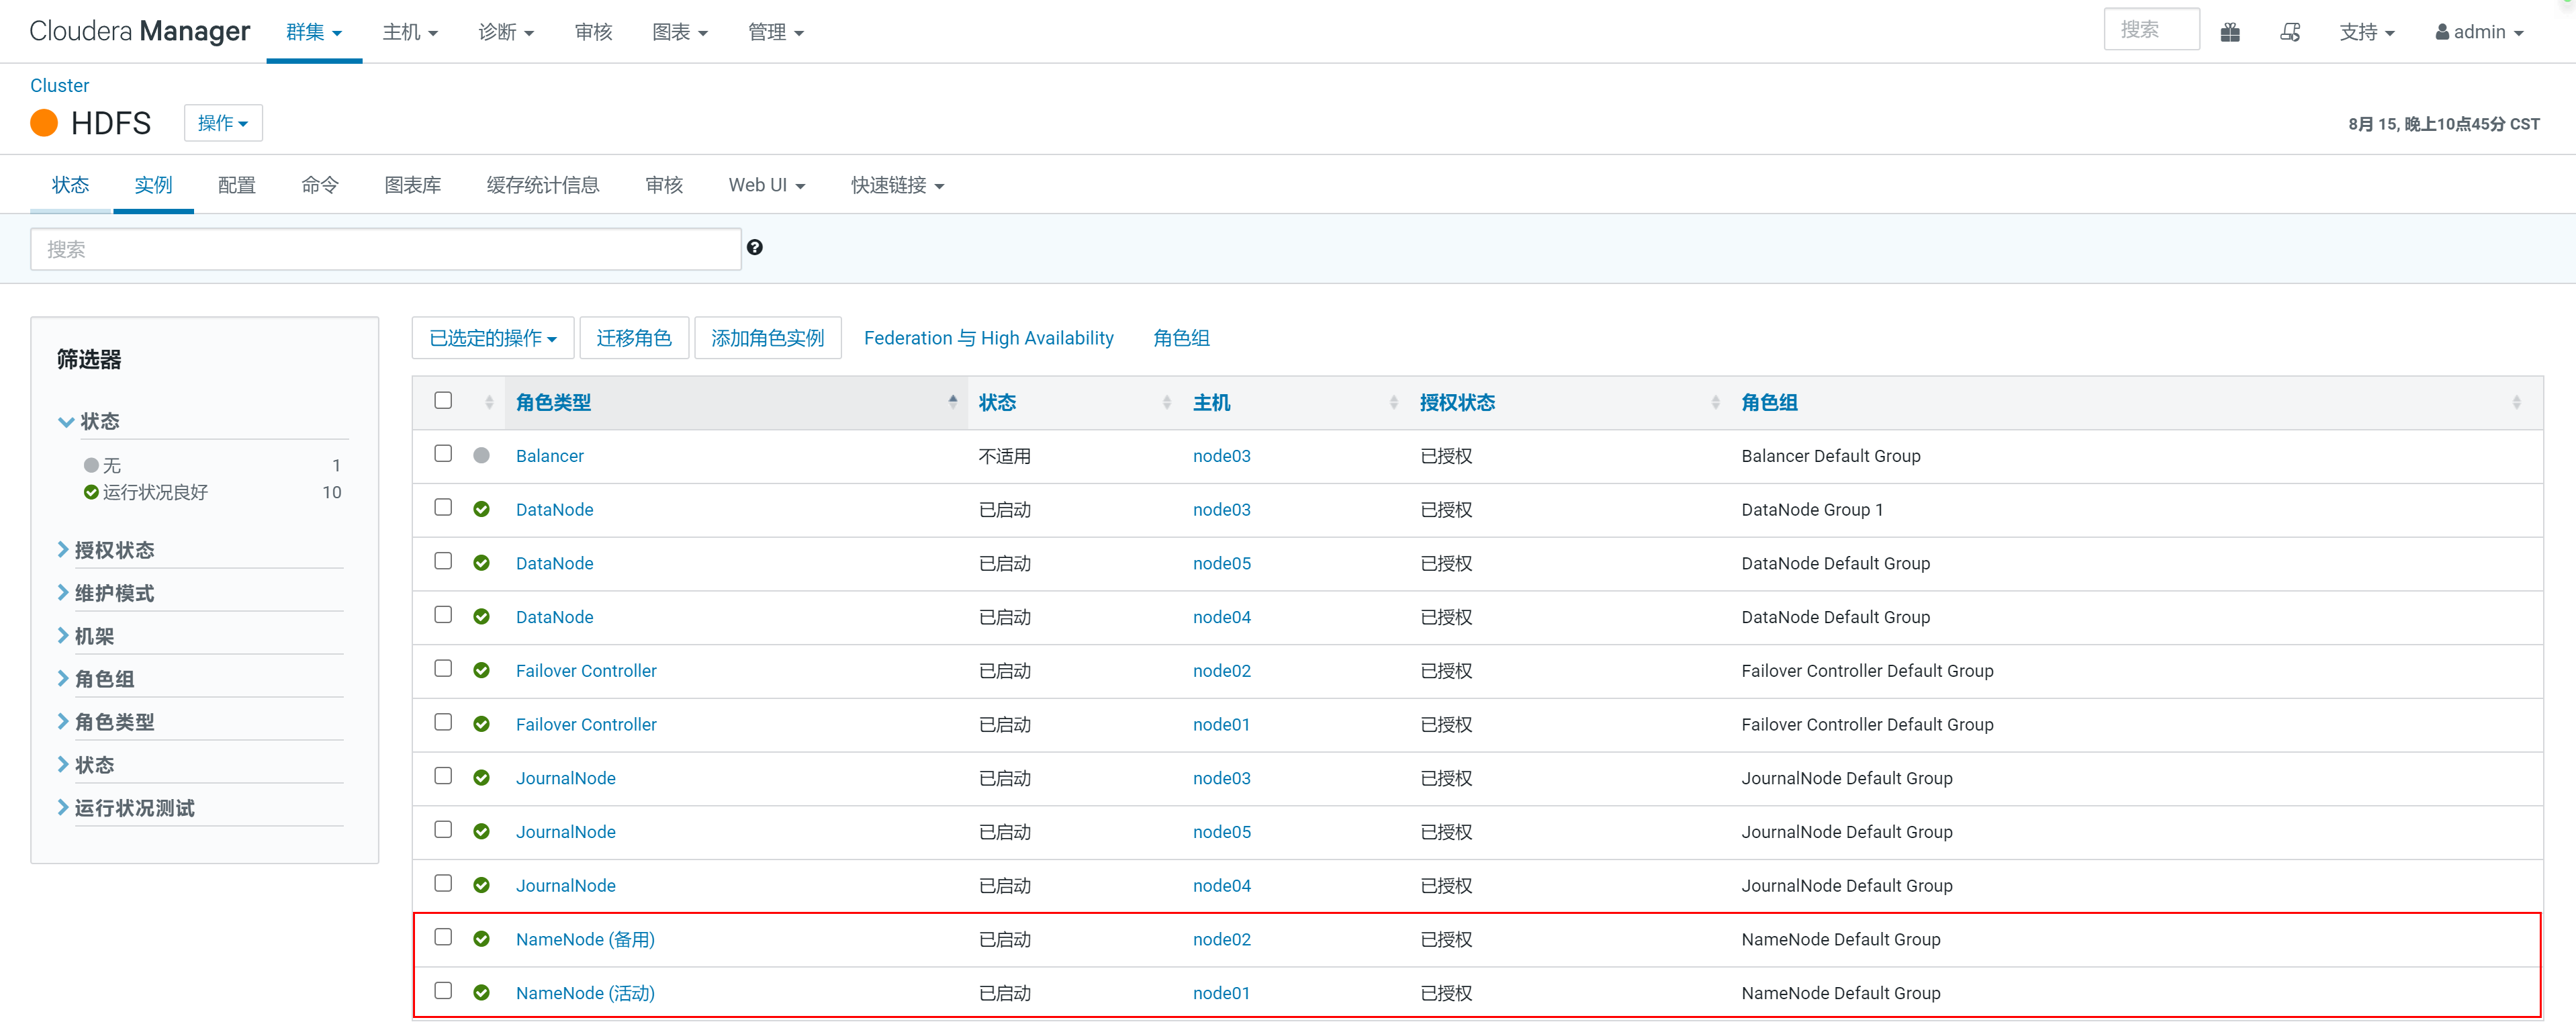Open the HDFS 操作 dropdown button
This screenshot has height=1022, width=2576.
coord(223,123)
